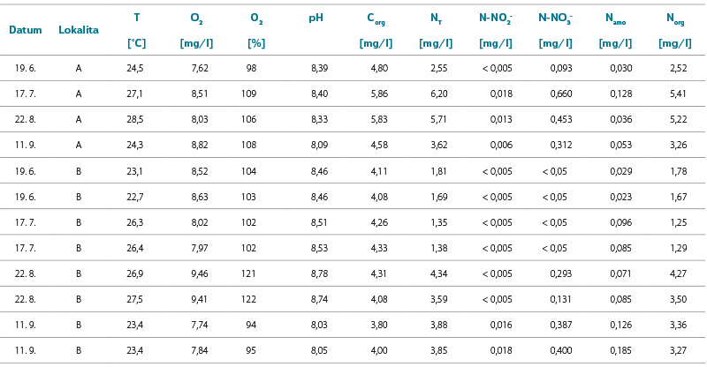Image resolution: width=707 pixels, height=367 pixels.
Task: Click the Norg [mg/l] column header
Action: [x=675, y=30]
